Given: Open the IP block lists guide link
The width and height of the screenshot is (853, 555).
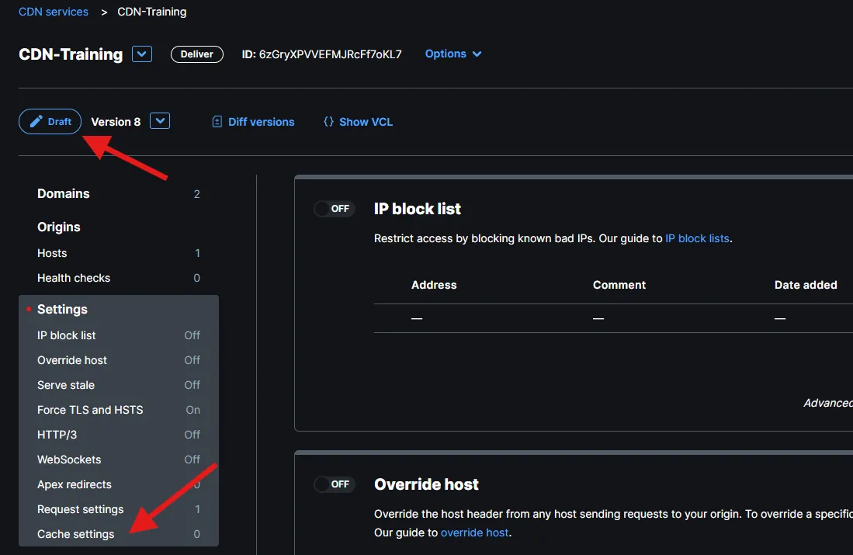Looking at the screenshot, I should coord(697,238).
